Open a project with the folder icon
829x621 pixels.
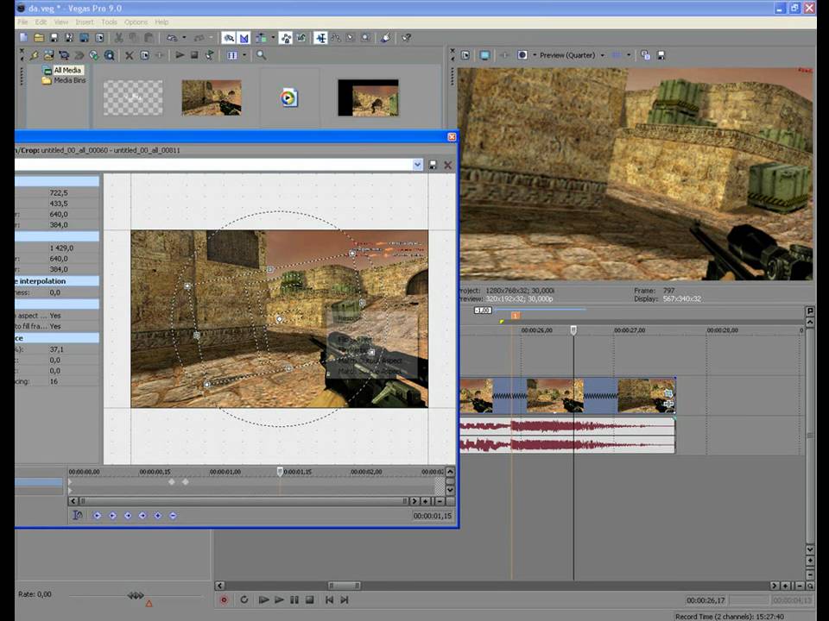point(39,37)
